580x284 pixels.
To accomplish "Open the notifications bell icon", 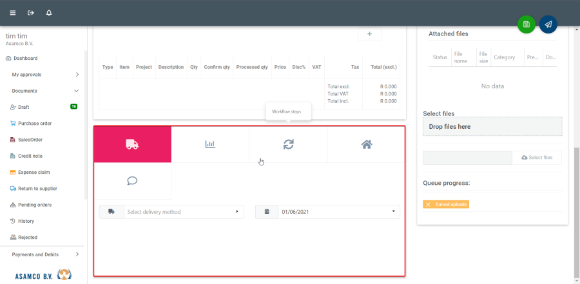I will pos(49,13).
